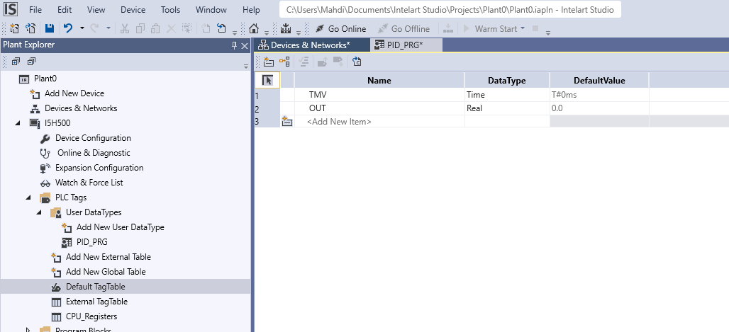
Task: Switch to the PID_PRG tab
Action: [x=403, y=45]
